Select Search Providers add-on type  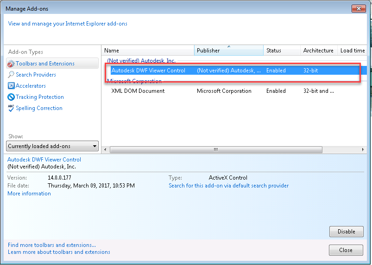36,75
